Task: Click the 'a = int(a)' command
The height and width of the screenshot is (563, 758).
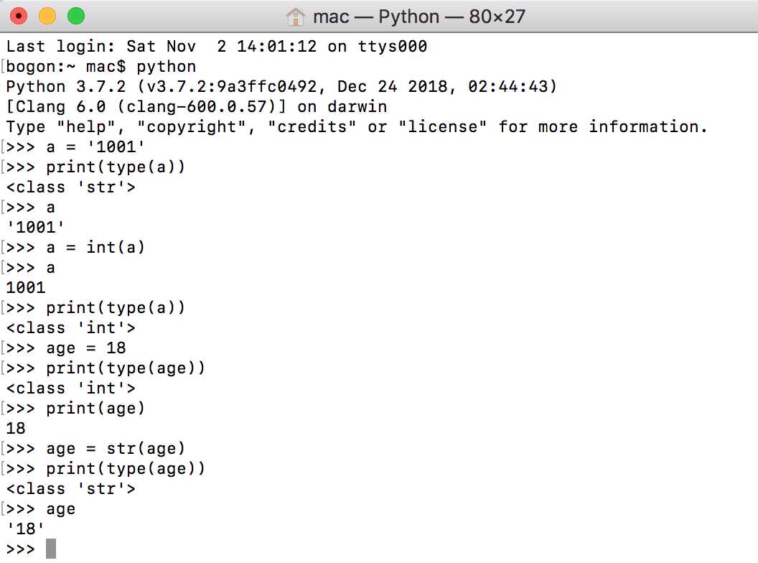Action: pos(75,248)
